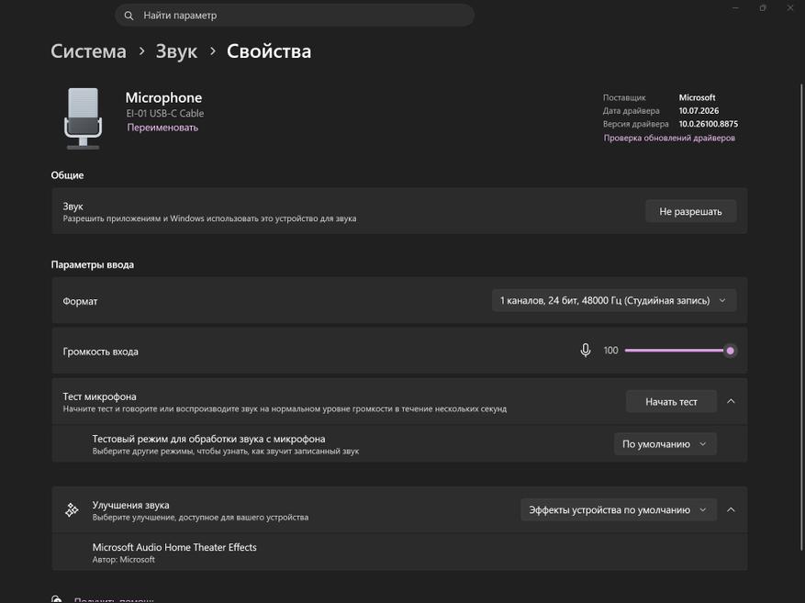This screenshot has width=805, height=603.
Task: Click the large Microphone device icon
Action: [83, 118]
